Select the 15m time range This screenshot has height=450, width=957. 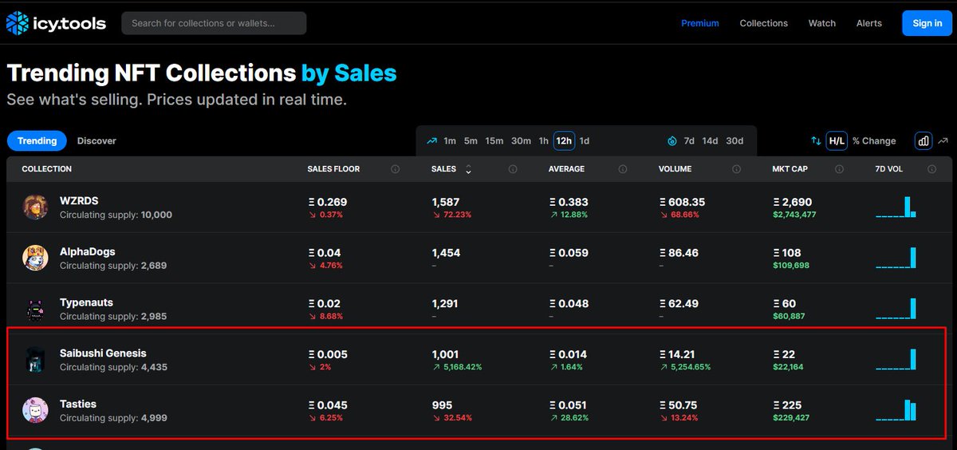tap(494, 141)
